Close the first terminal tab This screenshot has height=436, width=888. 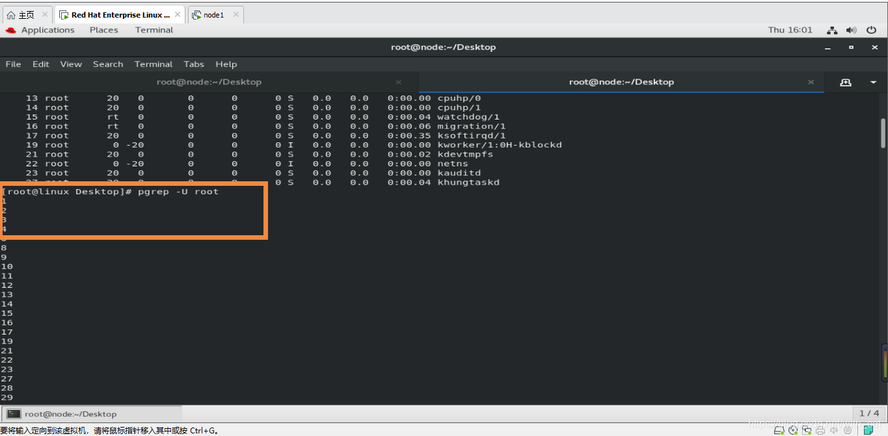[x=399, y=82]
